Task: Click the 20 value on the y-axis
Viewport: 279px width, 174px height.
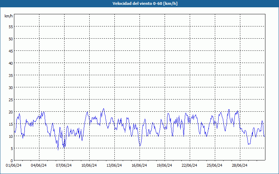Action: [11, 112]
